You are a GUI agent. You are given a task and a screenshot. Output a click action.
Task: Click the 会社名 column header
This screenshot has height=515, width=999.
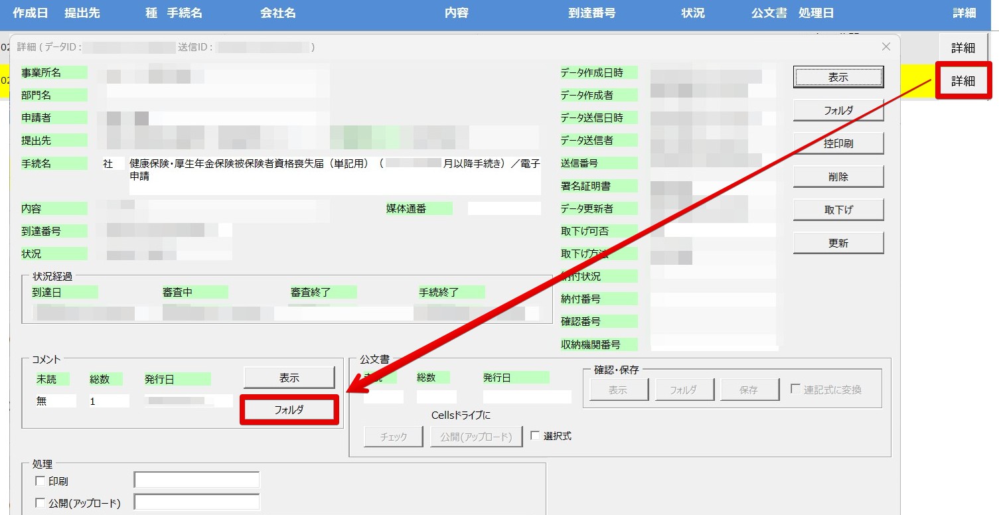pyautogui.click(x=278, y=13)
